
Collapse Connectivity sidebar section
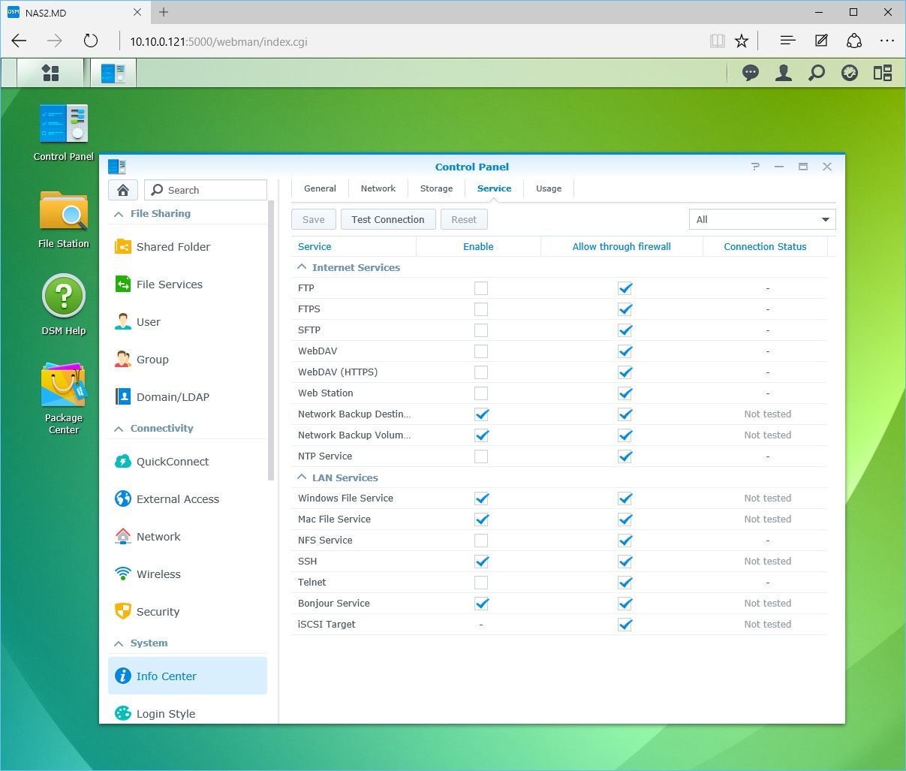tap(119, 429)
